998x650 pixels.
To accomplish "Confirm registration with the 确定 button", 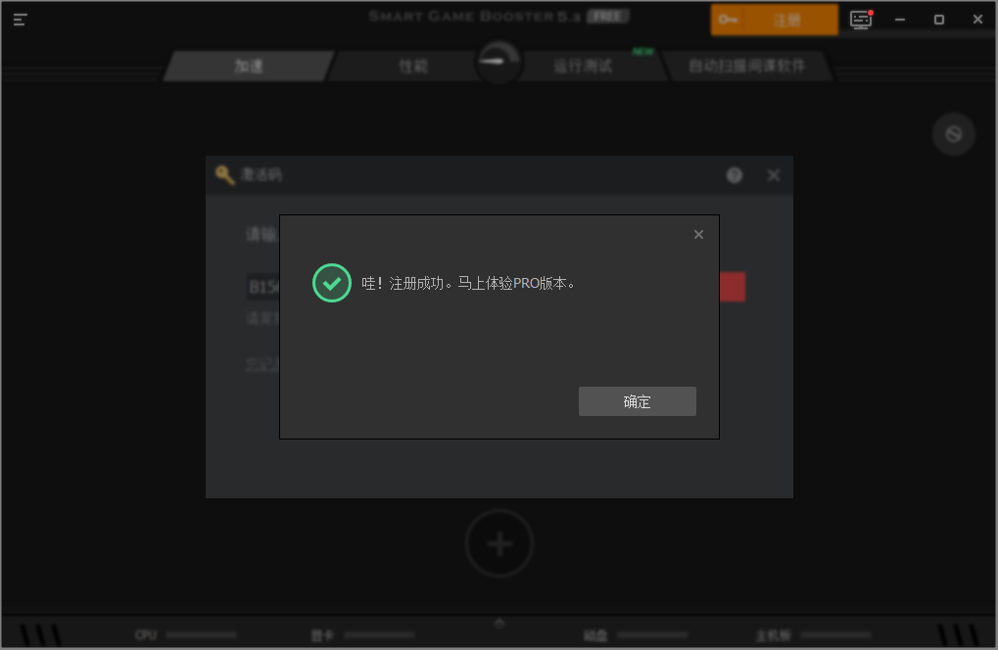I will click(x=638, y=401).
